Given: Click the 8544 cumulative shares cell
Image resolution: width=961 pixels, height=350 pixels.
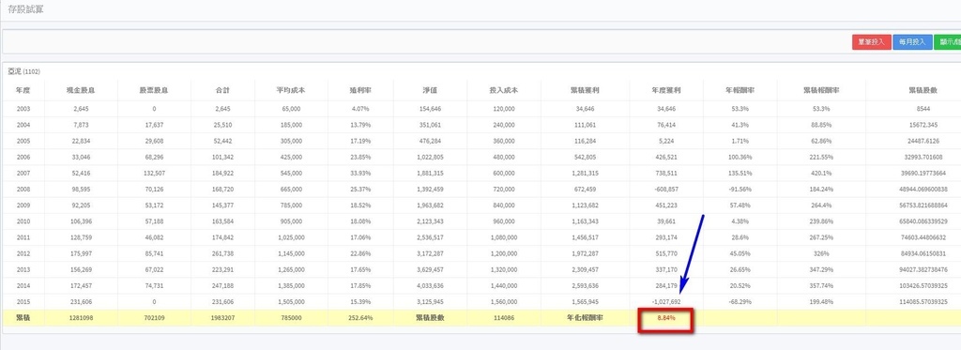Looking at the screenshot, I should (923, 109).
